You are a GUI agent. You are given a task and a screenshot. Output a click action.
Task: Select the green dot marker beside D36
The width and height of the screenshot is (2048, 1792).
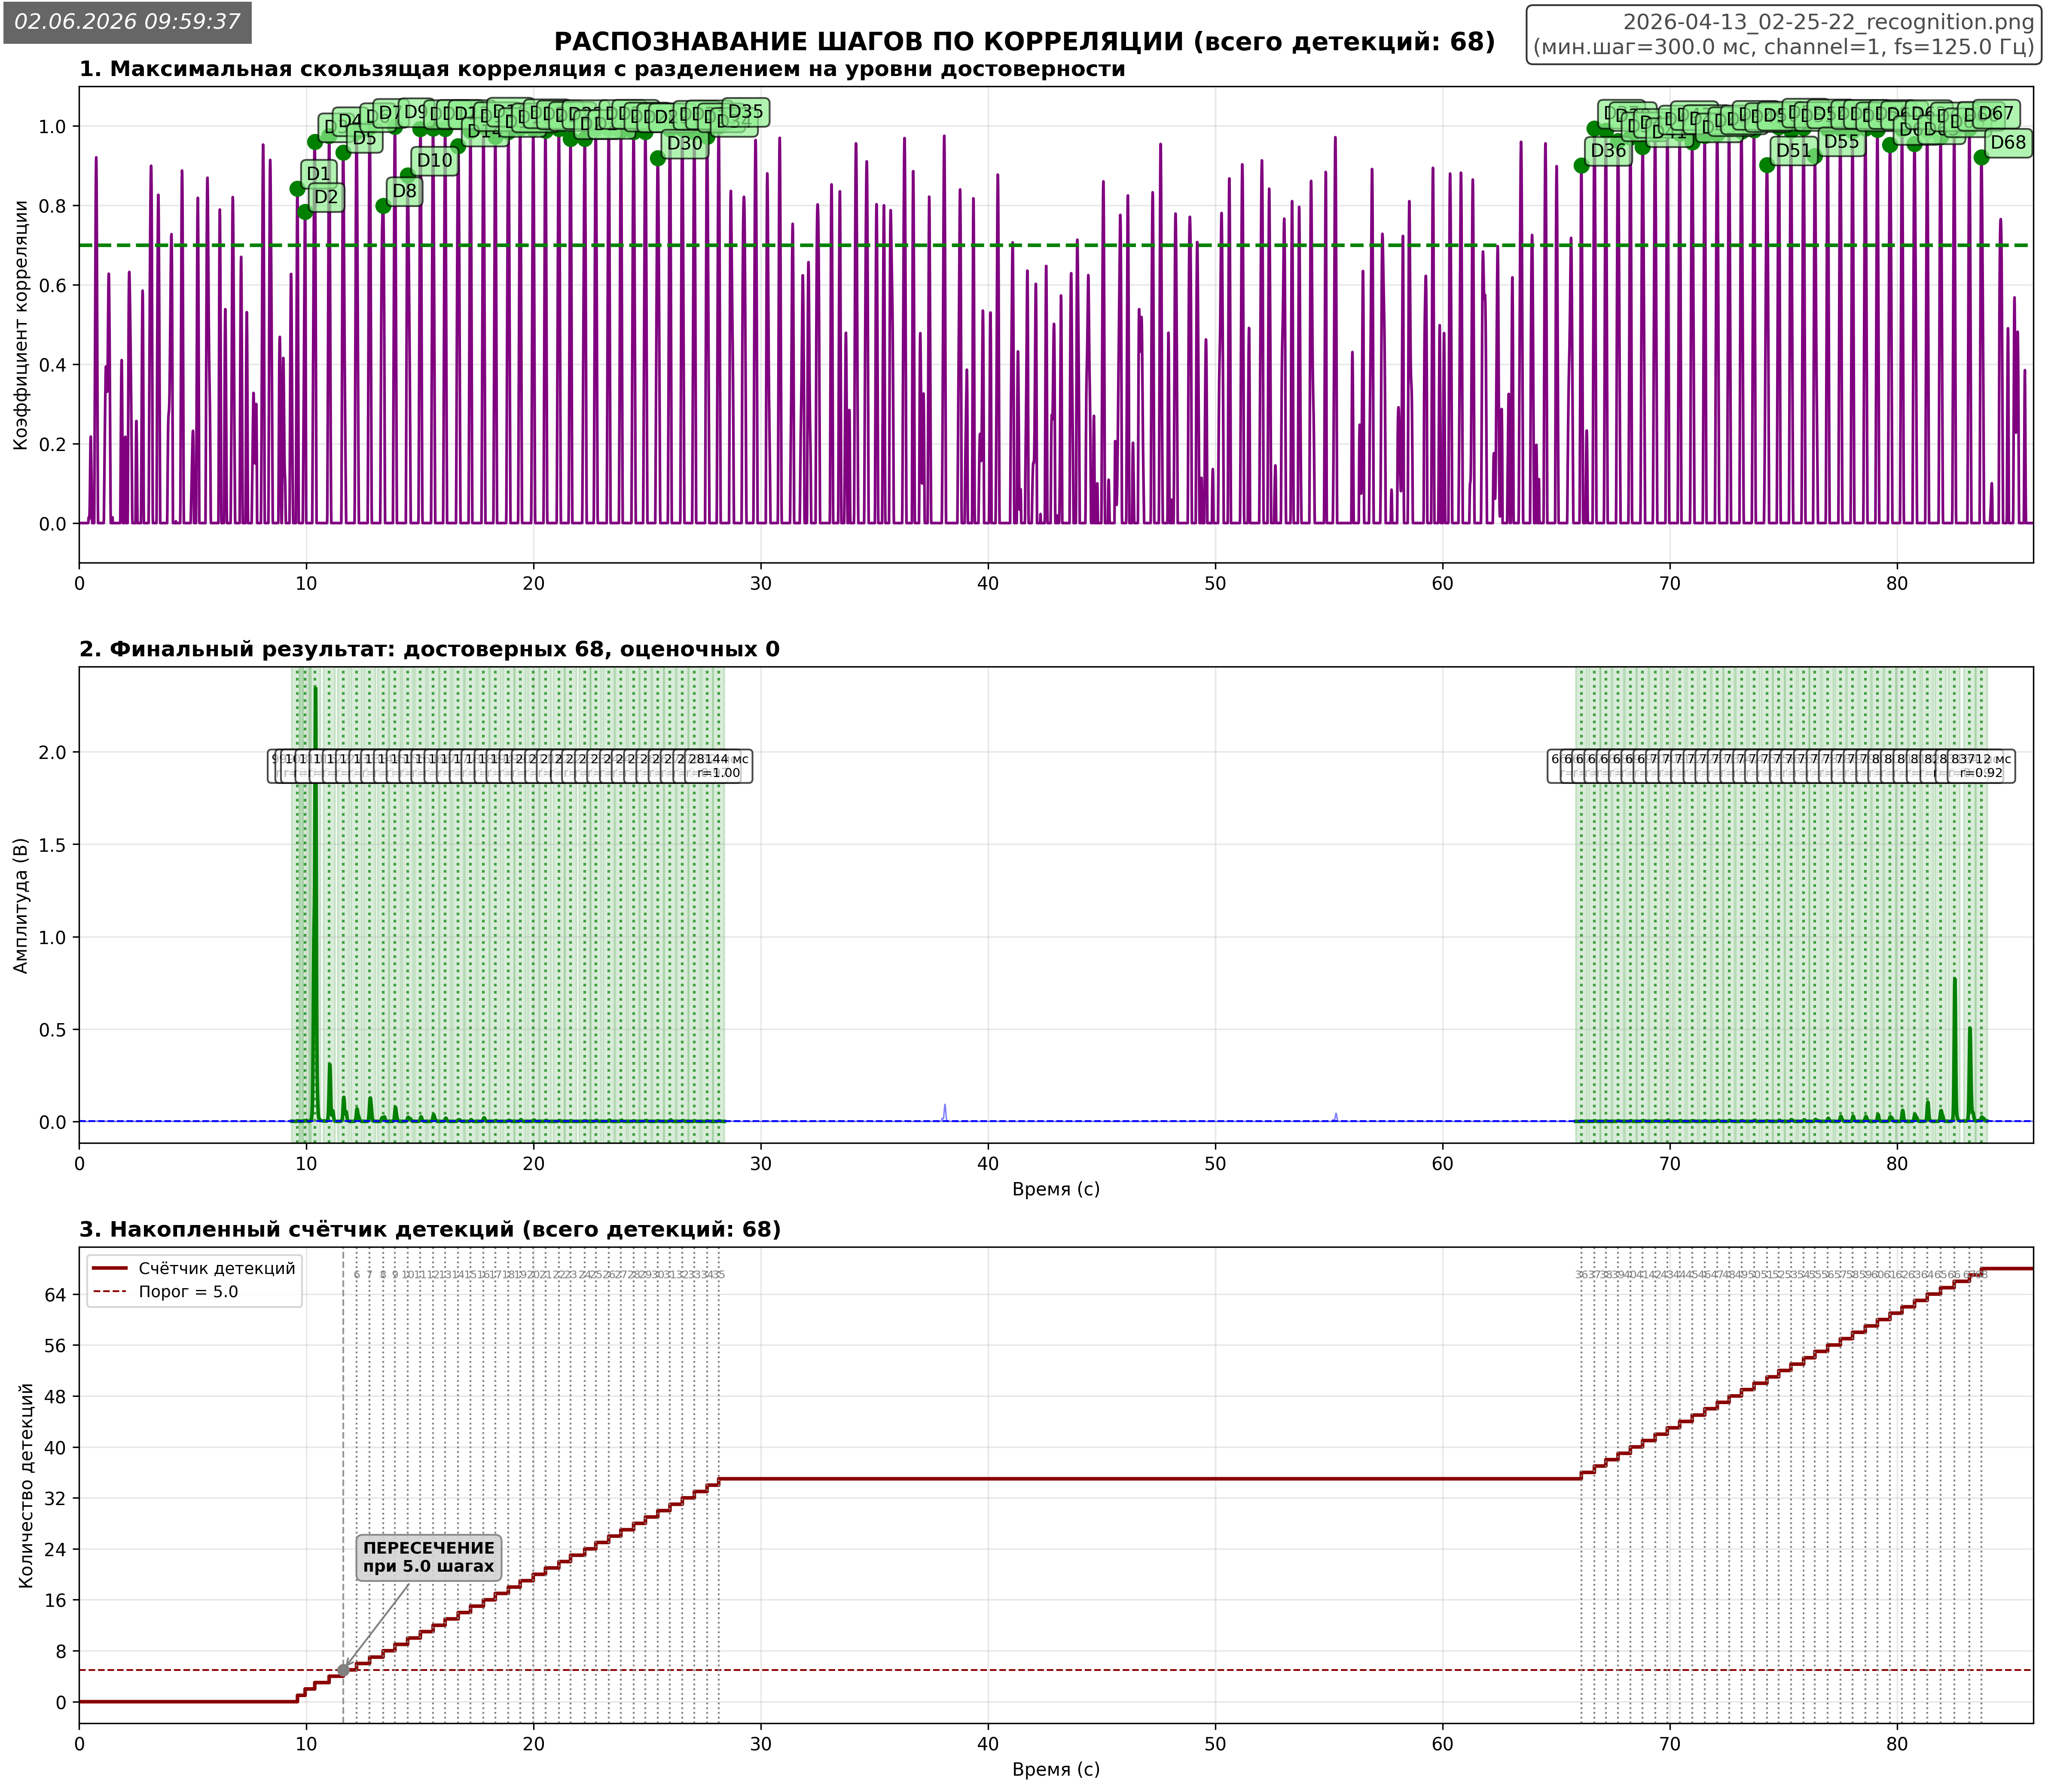click(x=1581, y=166)
